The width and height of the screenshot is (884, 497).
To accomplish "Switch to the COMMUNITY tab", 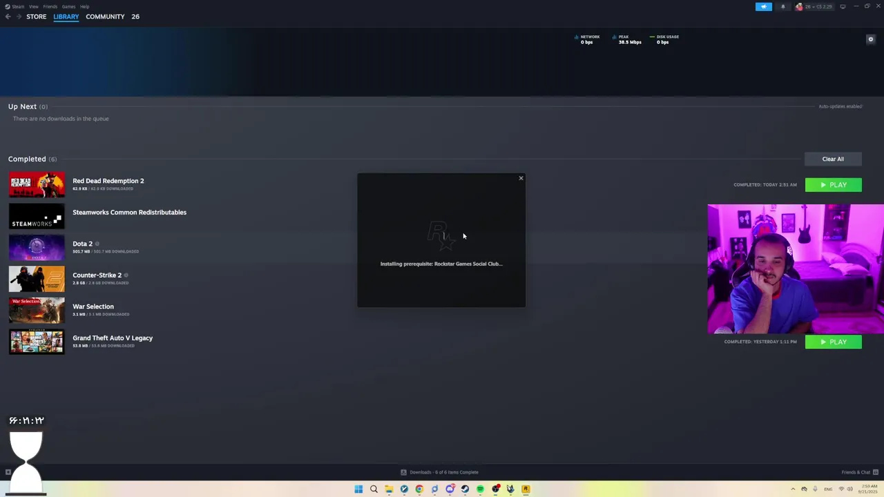I will pos(105,17).
